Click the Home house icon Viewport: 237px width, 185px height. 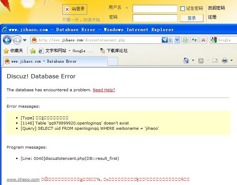pyautogui.click(x=186, y=61)
